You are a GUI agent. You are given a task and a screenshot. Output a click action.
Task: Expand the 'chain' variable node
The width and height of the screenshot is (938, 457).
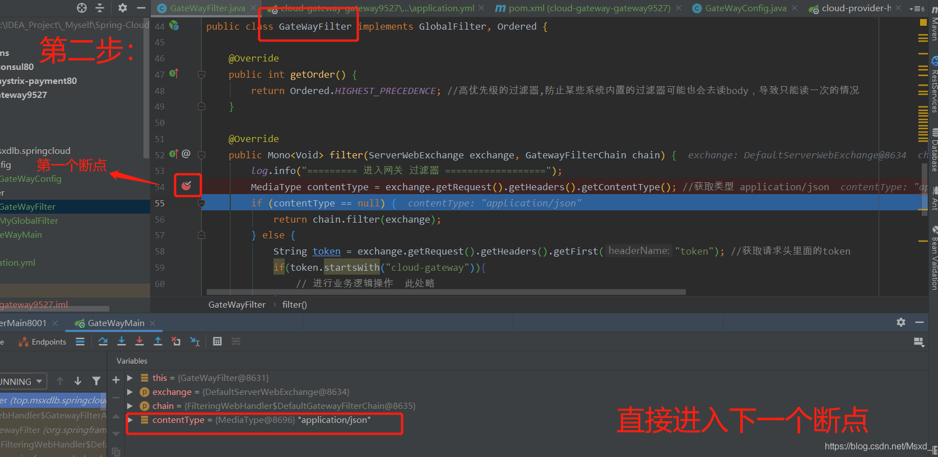(130, 406)
